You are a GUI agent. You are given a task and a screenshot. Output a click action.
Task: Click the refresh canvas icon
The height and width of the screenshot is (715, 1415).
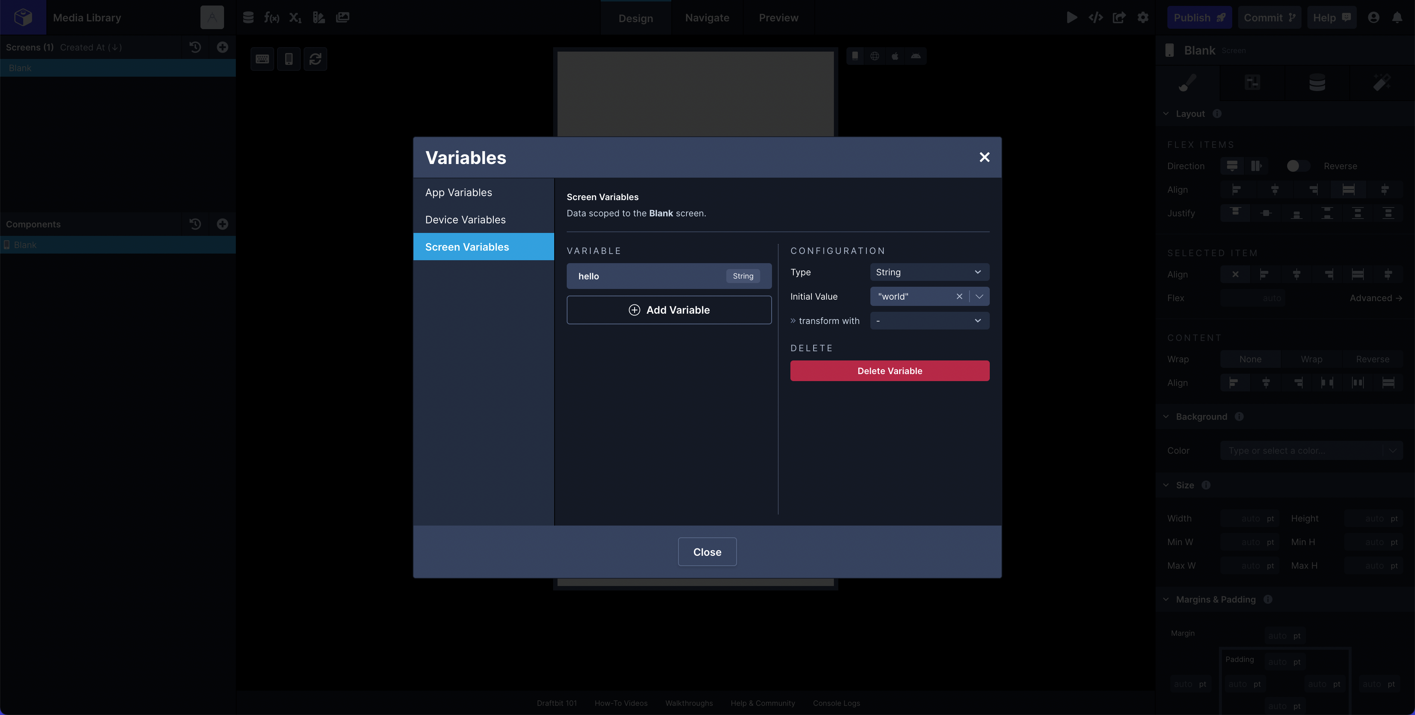(x=315, y=59)
